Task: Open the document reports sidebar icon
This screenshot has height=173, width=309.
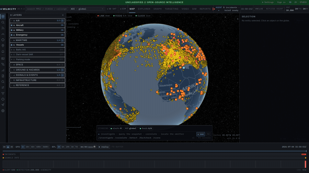Action: coord(3,76)
